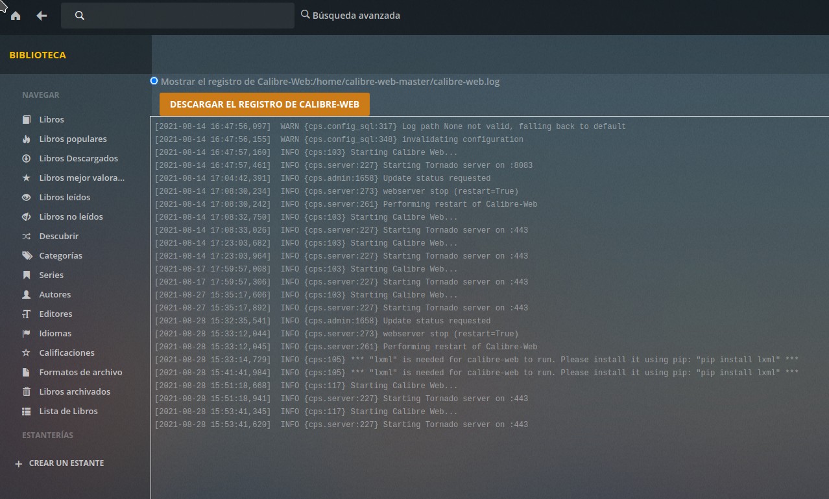This screenshot has width=829, height=499.
Task: Click the tags icon for Categorías
Action: tap(27, 255)
